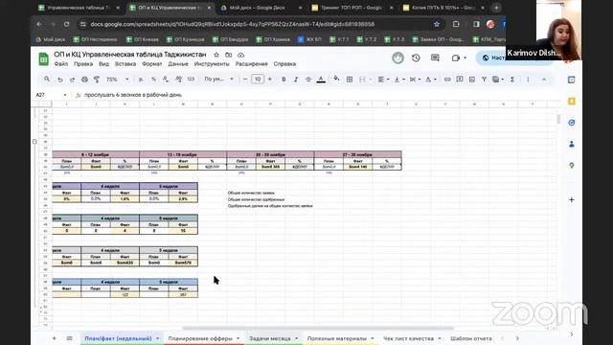Open the Файл menu
The width and height of the screenshot is (613, 345).
point(61,64)
